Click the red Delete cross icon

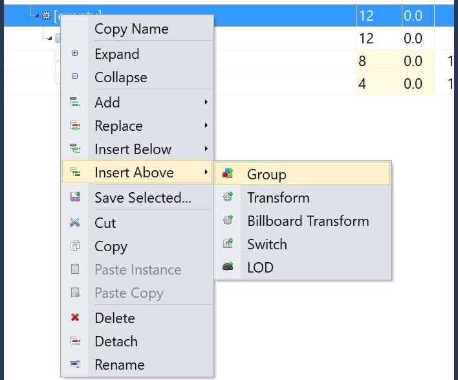75,318
